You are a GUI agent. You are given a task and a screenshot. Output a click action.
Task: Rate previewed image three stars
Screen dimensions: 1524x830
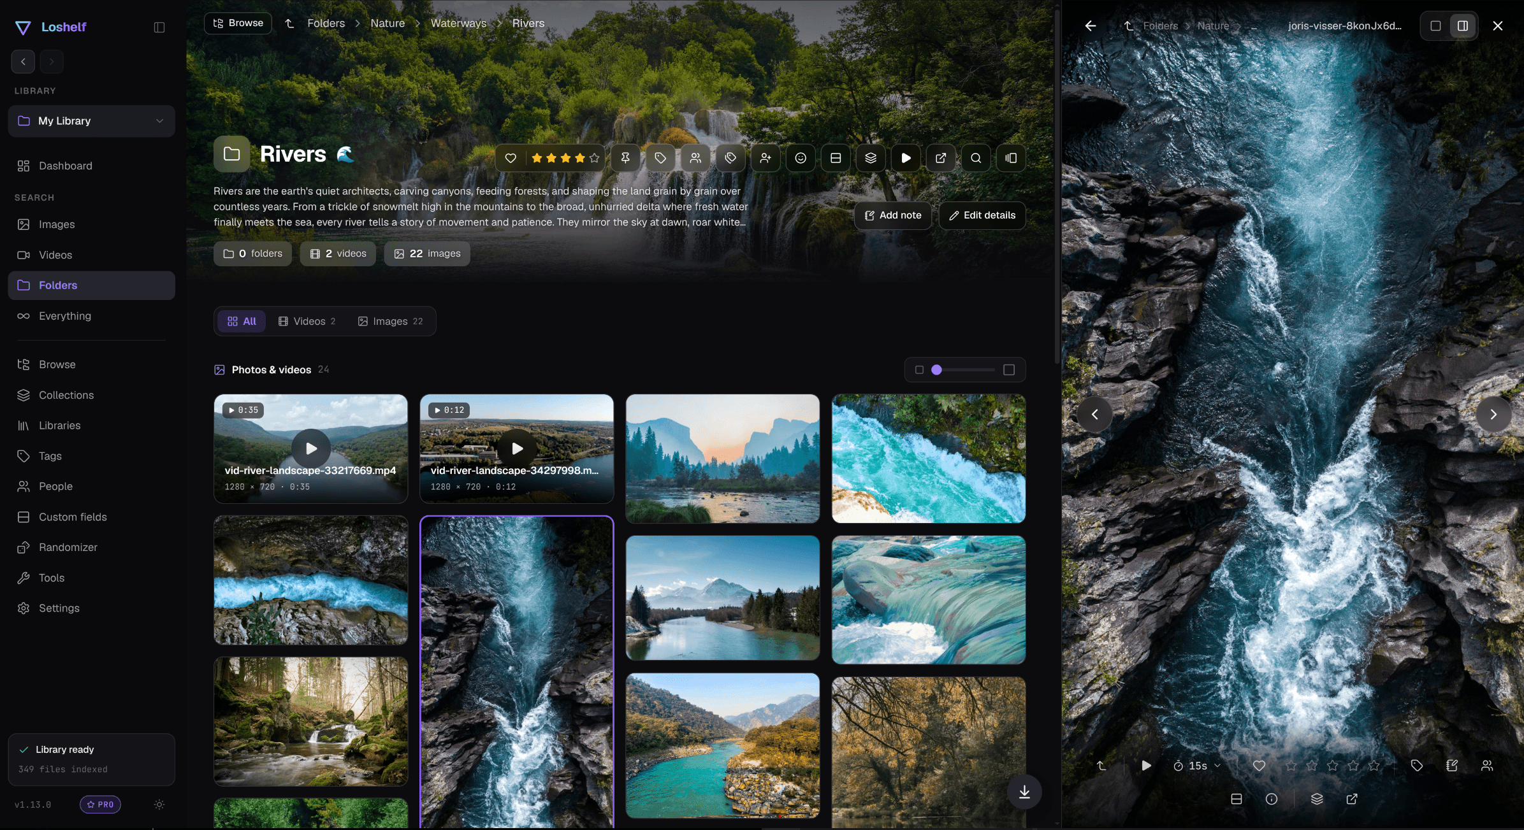1332,766
